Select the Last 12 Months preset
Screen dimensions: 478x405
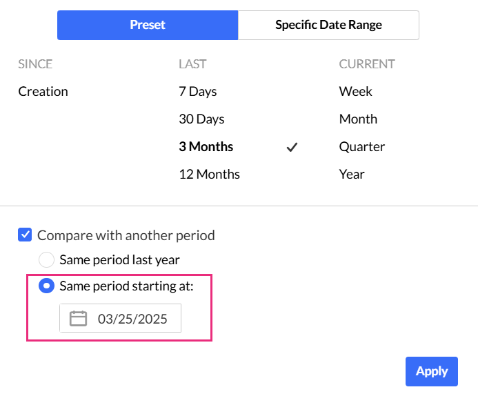point(209,175)
